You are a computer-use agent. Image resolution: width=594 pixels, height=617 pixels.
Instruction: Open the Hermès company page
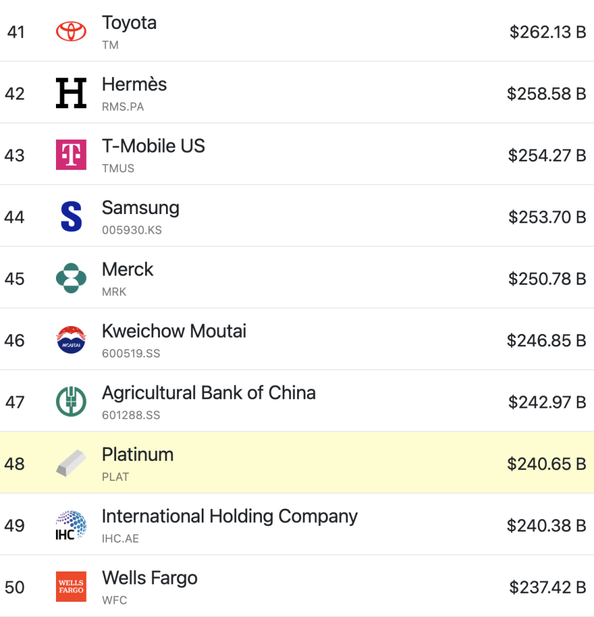[x=134, y=84]
